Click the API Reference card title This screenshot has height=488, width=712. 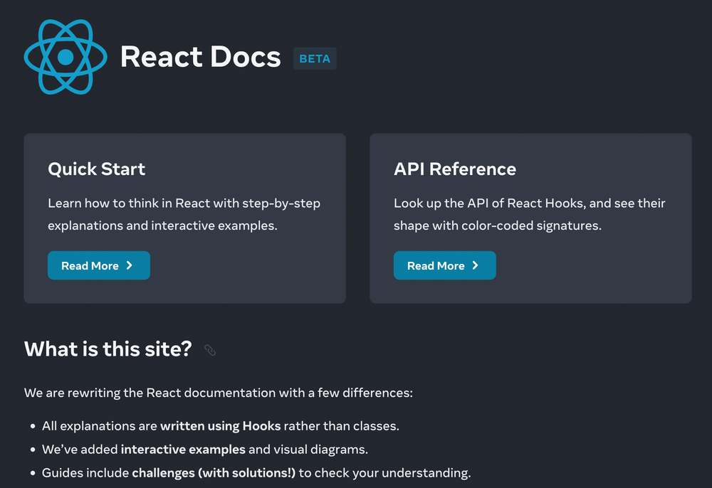pos(455,169)
